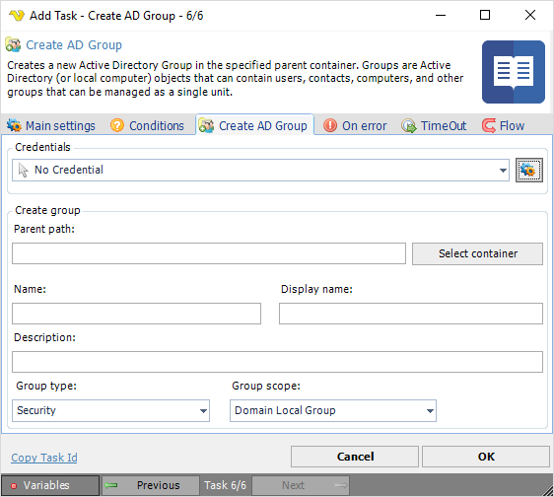554x497 pixels.
Task: Minimize the Add Task window
Action: [441, 15]
